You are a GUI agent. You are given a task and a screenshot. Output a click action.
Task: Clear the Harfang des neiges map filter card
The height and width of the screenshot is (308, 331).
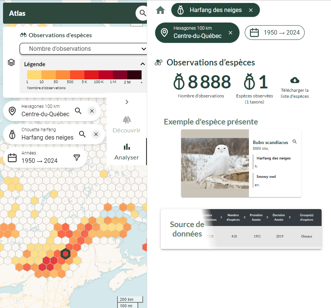(x=96, y=134)
